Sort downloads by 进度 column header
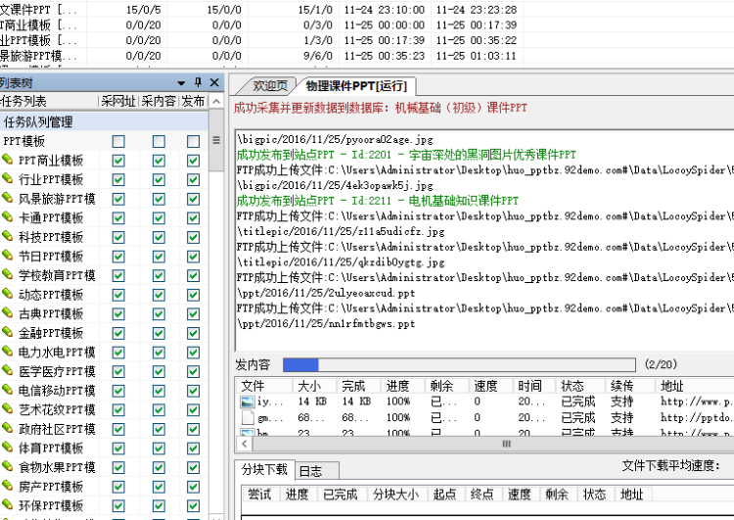This screenshot has width=734, height=520. point(397,386)
